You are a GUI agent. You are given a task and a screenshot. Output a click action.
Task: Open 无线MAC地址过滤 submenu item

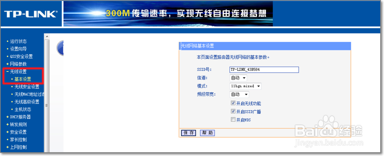pyautogui.click(x=29, y=95)
